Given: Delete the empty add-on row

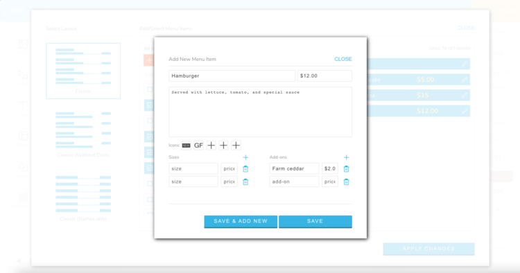Looking at the screenshot, I should (346, 182).
